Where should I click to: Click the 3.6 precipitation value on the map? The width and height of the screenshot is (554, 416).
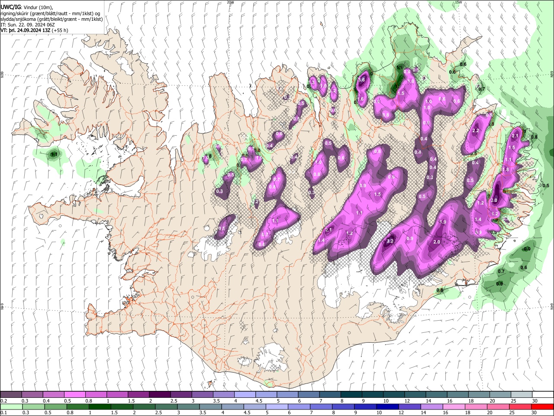(x=362, y=80)
